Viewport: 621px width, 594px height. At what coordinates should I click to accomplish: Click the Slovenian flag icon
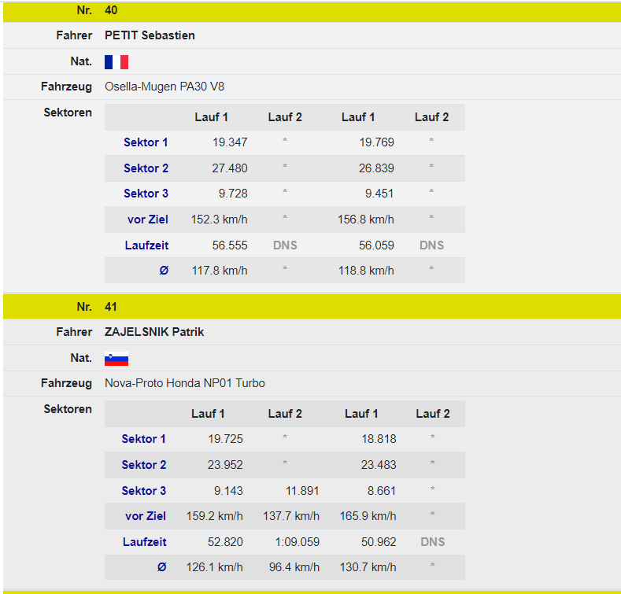pos(116,358)
